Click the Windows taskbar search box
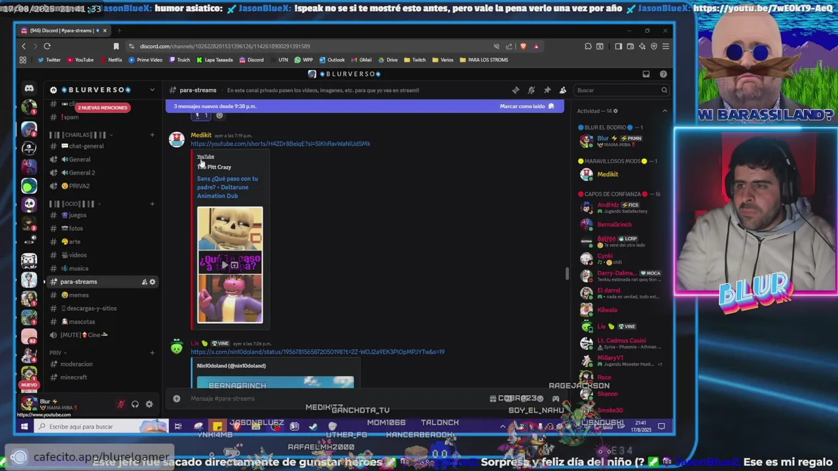 pos(102,427)
